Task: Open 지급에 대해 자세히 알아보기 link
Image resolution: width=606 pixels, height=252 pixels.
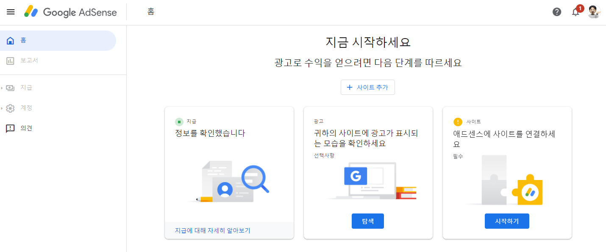Action: tap(213, 230)
